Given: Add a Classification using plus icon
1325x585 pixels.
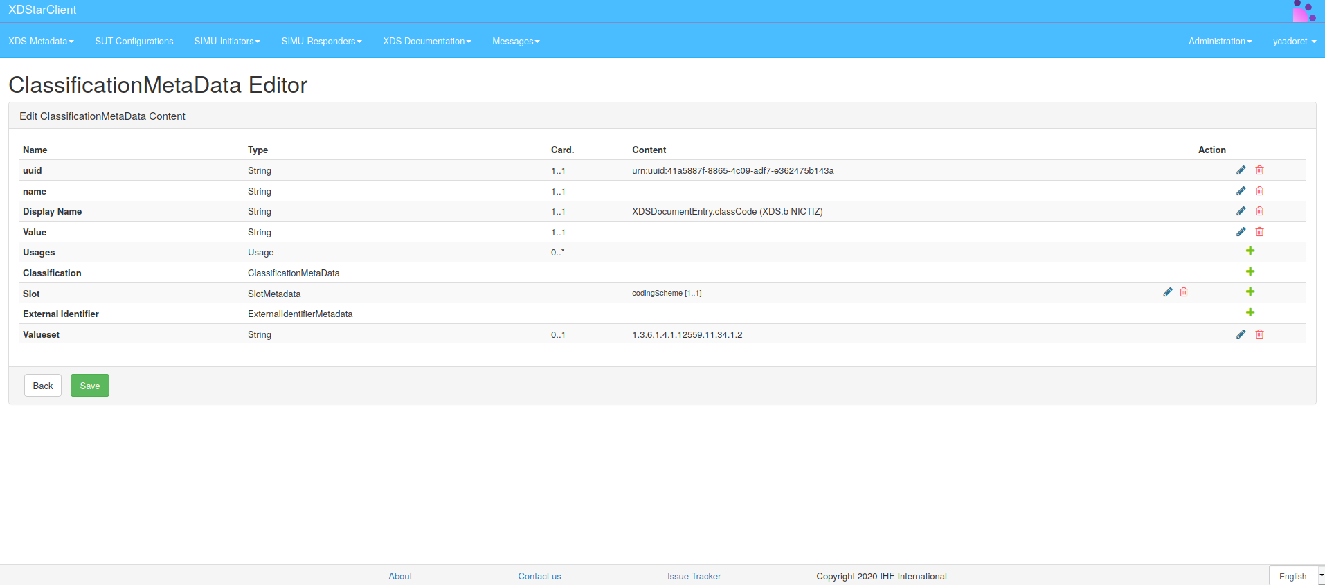Looking at the screenshot, I should 1250,272.
